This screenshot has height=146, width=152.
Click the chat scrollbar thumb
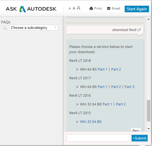click(148, 111)
